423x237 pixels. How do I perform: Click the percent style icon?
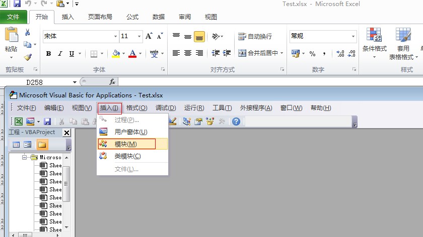312,54
